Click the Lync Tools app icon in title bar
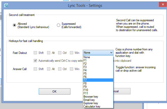This screenshot has width=167, height=109. [6, 5]
